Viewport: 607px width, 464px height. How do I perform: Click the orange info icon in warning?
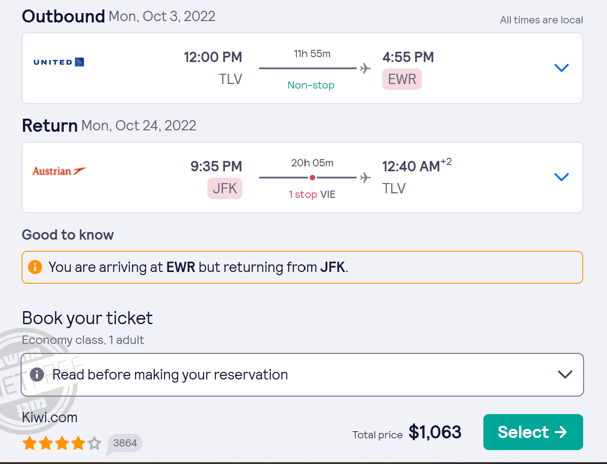(35, 267)
